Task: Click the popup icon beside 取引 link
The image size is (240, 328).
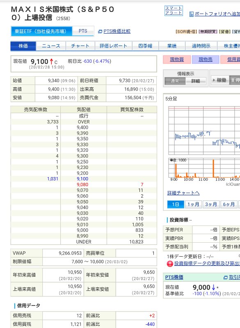Action: point(226,278)
